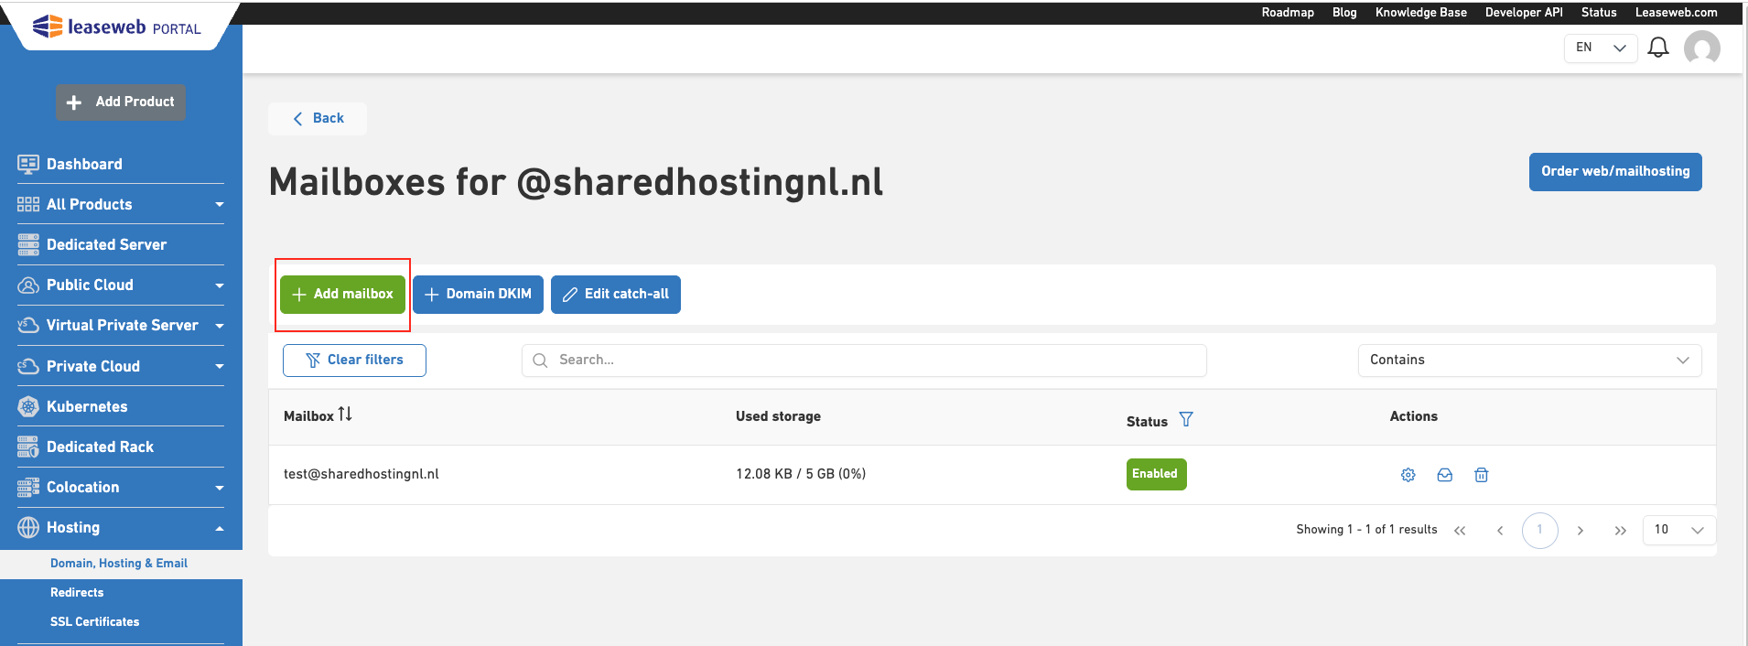
Task: Click the Dedicated Rack sidebar icon
Action: point(28,447)
